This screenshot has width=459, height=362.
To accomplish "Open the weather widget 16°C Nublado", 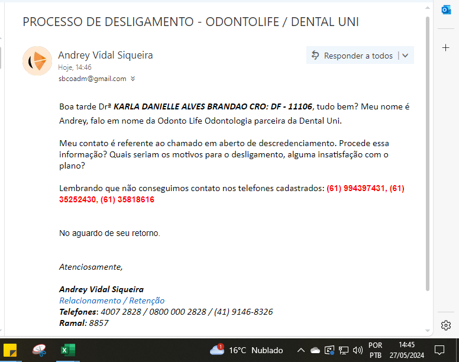I will coord(247,350).
